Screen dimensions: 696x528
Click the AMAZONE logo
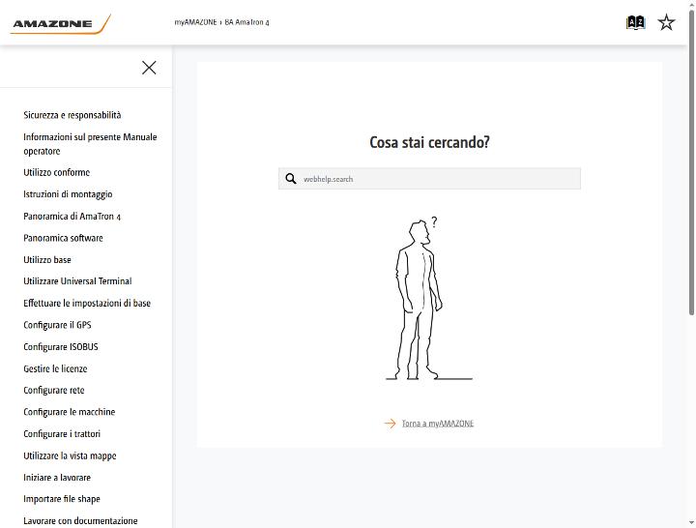[x=60, y=24]
